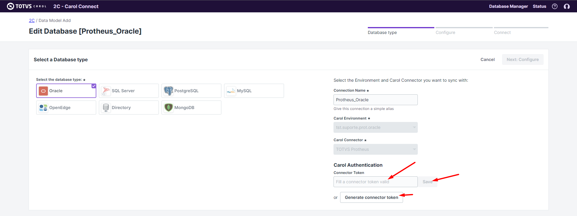Expand the Carol Environment dropdown
The width and height of the screenshot is (577, 216).
(x=375, y=127)
